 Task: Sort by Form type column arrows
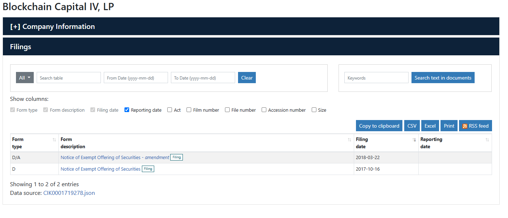point(54,140)
